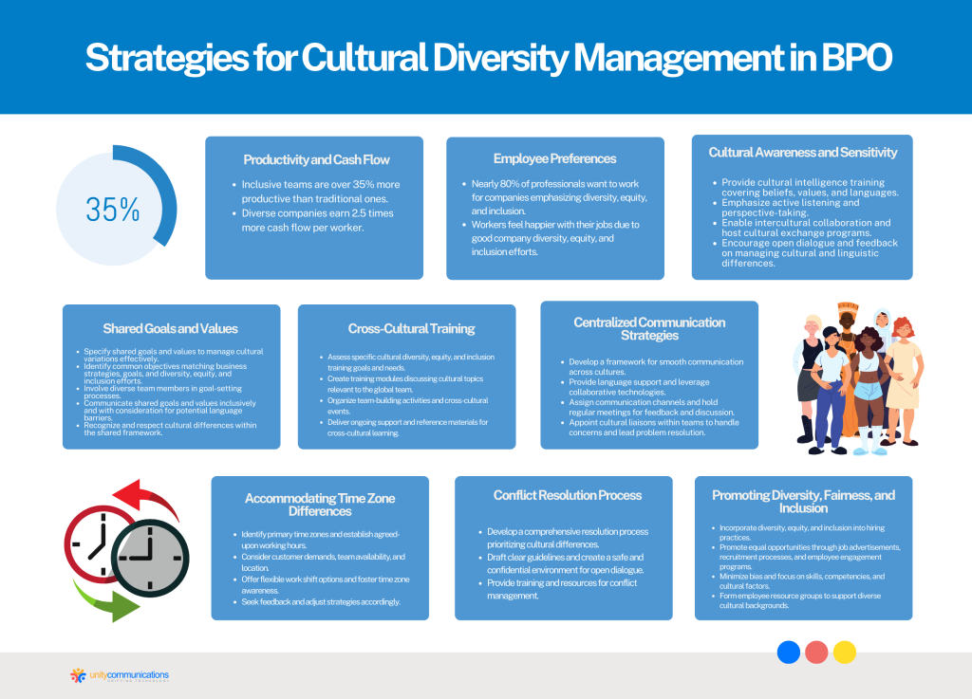Image resolution: width=972 pixels, height=699 pixels.
Task: Expand the Shared Goals and Values card
Action: coord(171,328)
